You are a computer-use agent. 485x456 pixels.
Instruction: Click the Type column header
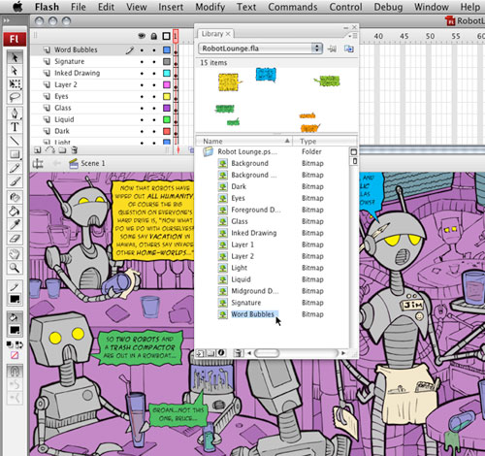[x=324, y=141]
